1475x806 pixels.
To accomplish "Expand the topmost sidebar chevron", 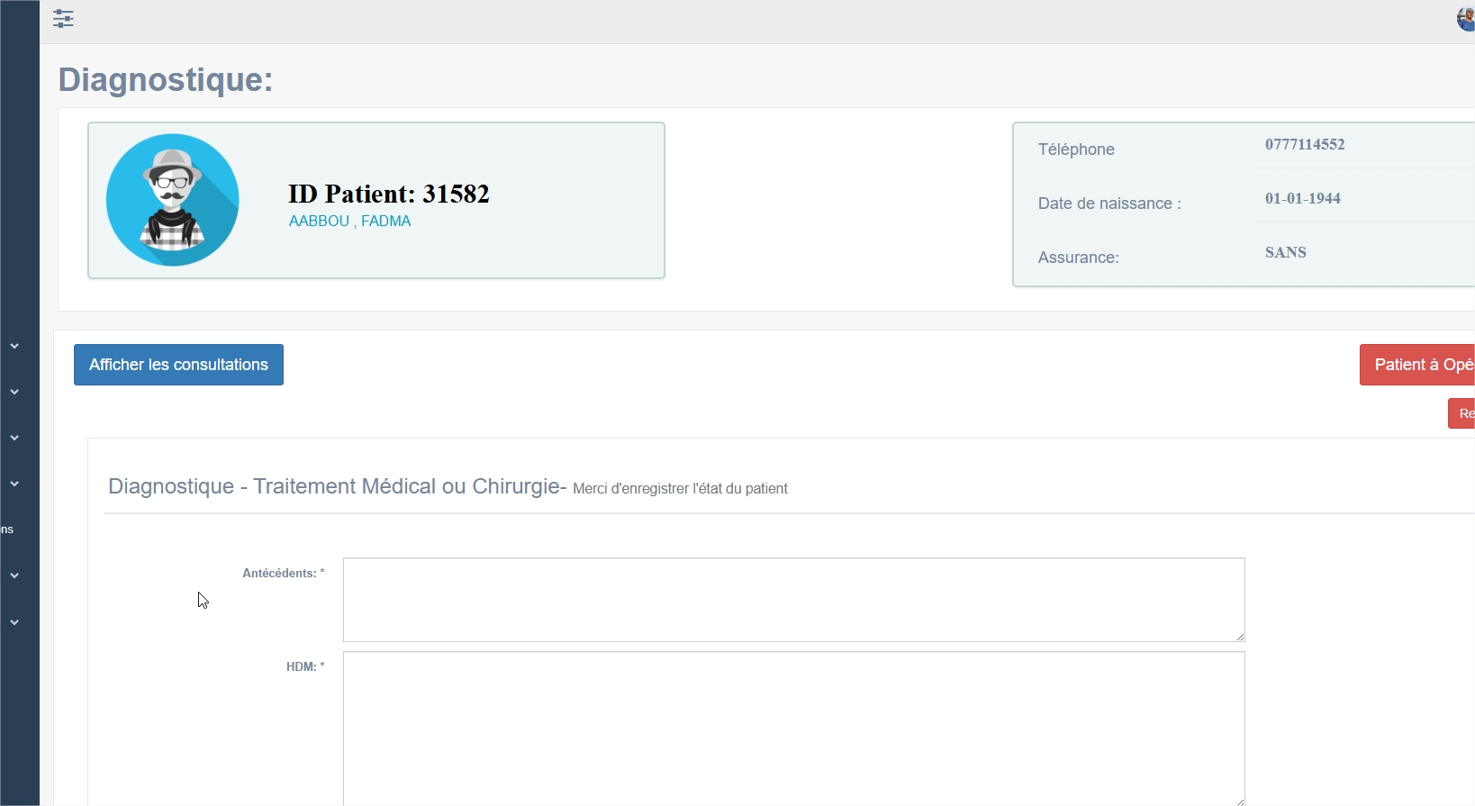I will [x=14, y=346].
